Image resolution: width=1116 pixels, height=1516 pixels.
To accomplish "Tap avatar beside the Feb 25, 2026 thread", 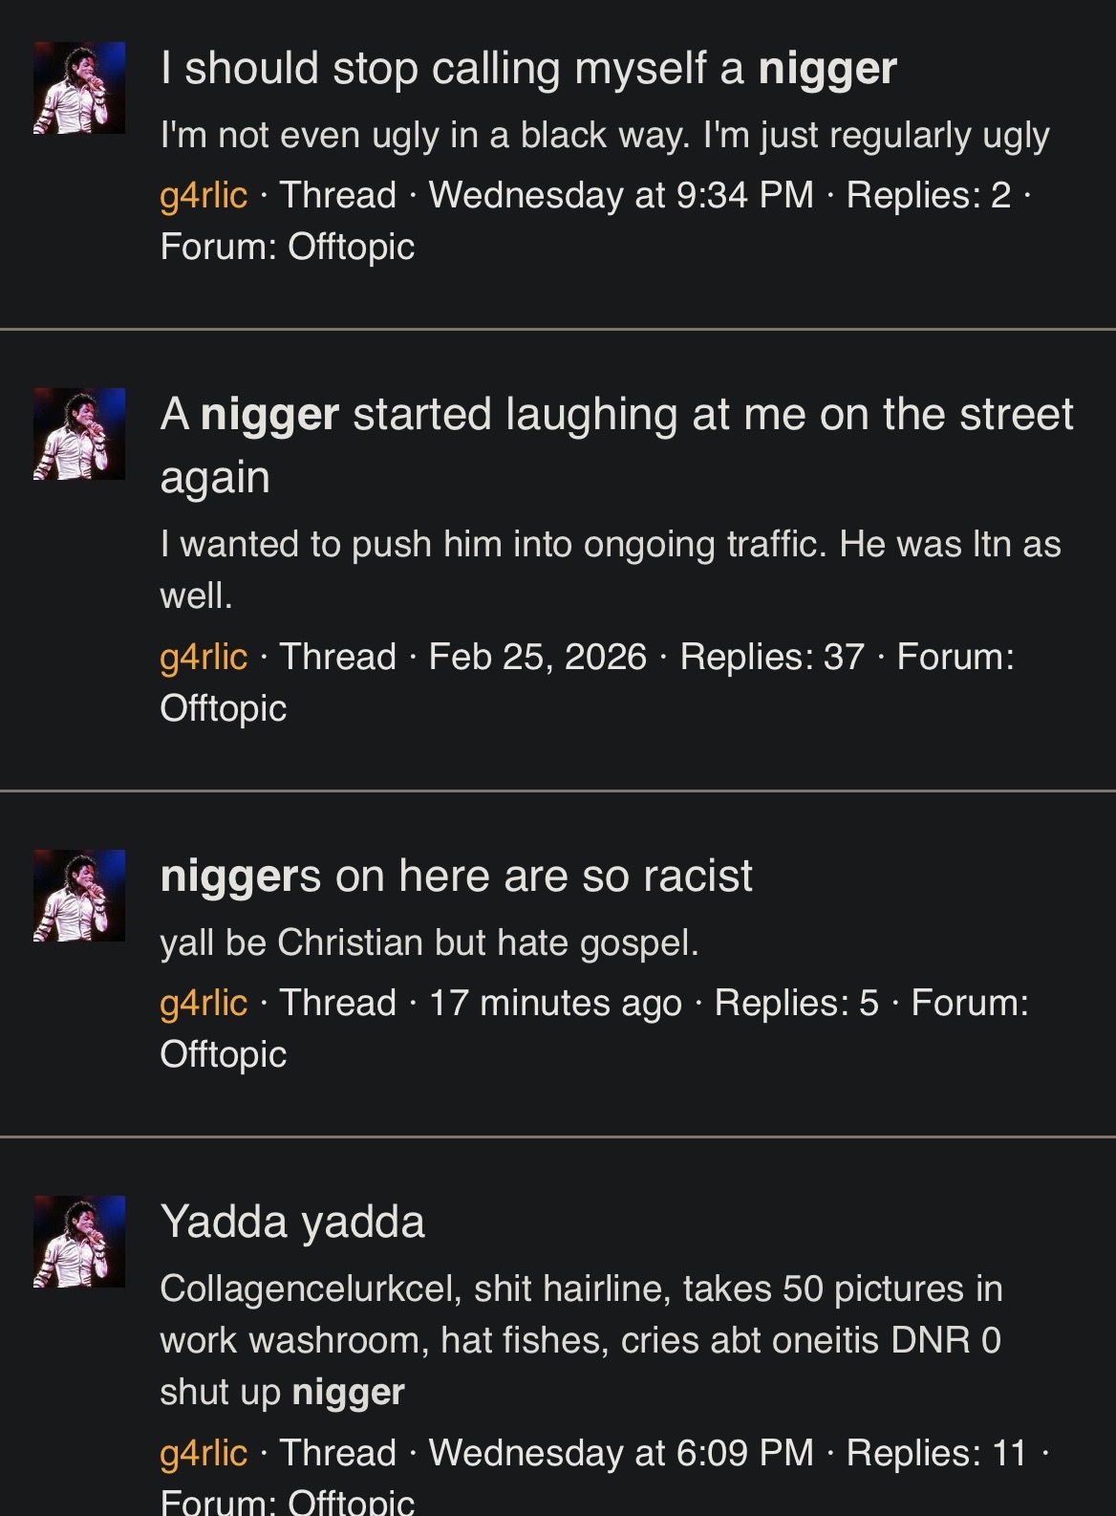I will 79,434.
